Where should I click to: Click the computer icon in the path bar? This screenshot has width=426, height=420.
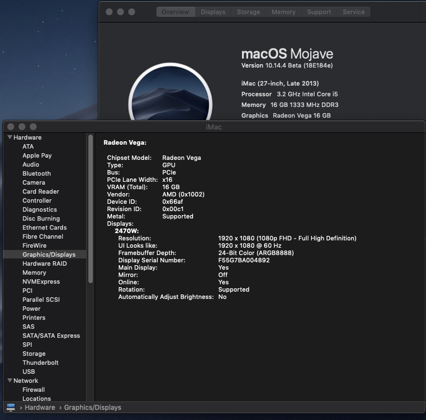[11, 407]
